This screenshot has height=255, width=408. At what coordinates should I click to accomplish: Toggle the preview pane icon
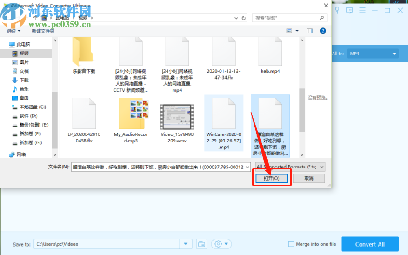(x=309, y=31)
